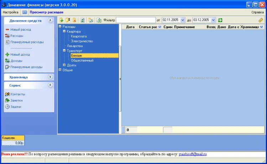Expand the Долги tree node
Viewport: 267px width, 164px height.
[x=64, y=65]
